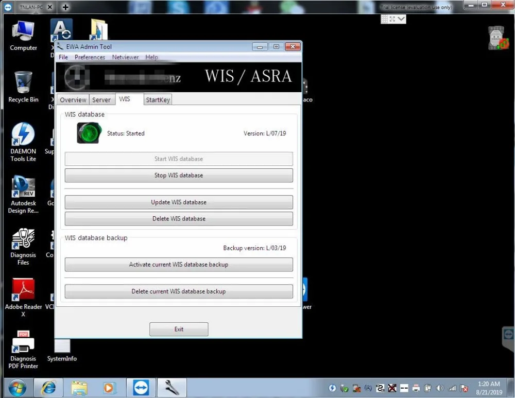Open Internet Explorer from the taskbar
The height and width of the screenshot is (398, 515).
tap(48, 388)
